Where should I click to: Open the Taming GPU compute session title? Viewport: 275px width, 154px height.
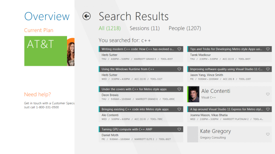[127, 129]
